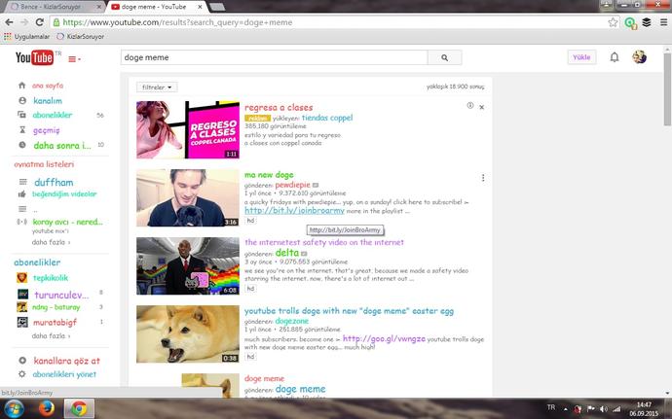Click the pewdiepie video thumbnail
672x419 pixels.
point(188,197)
